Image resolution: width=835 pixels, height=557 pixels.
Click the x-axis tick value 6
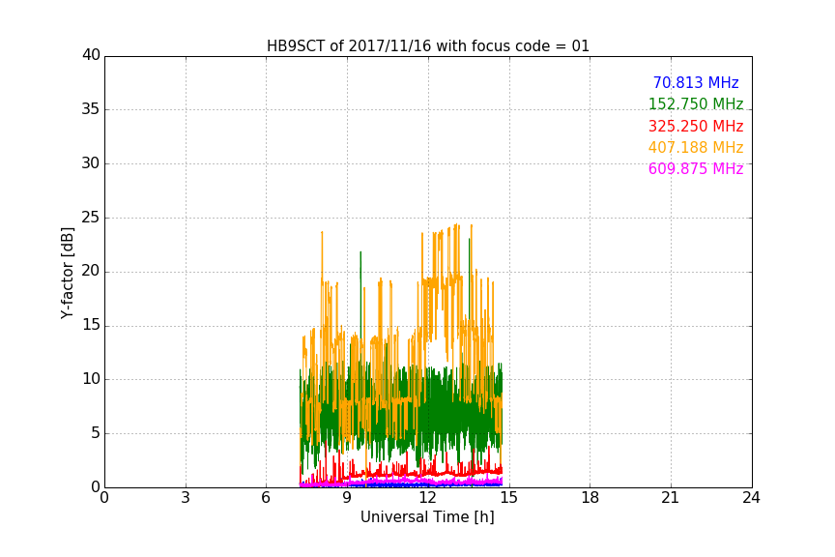267,497
